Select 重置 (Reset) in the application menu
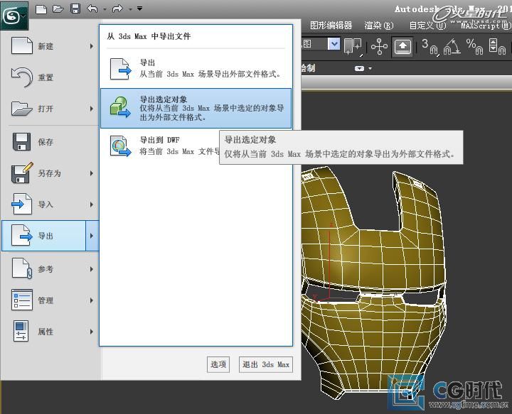 pyautogui.click(x=50, y=77)
